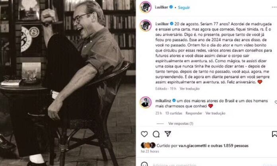Image resolution: width=277 pixels, height=166 pixels.
Task: Open the mikalinz profile avatar
Action: click(146, 103)
